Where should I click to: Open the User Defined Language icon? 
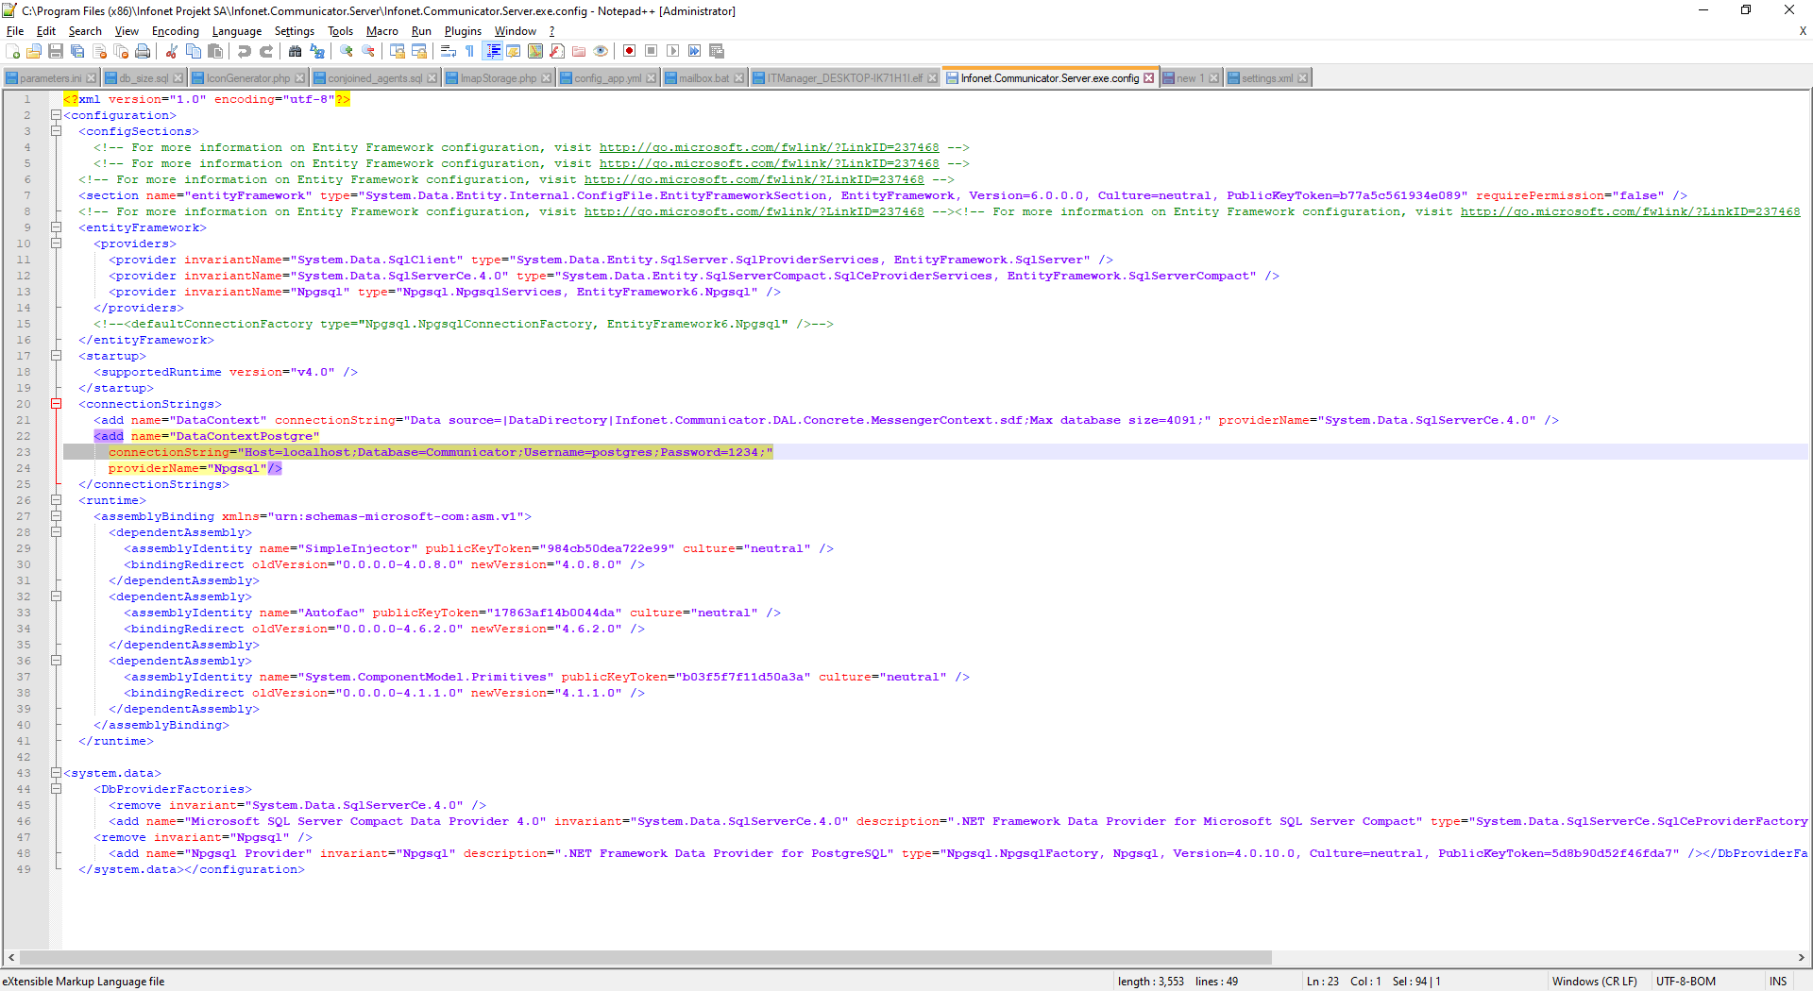pyautogui.click(x=514, y=51)
